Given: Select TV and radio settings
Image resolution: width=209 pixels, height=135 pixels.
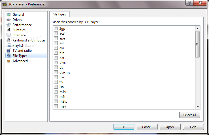Looking at the screenshot, I should point(26,50).
